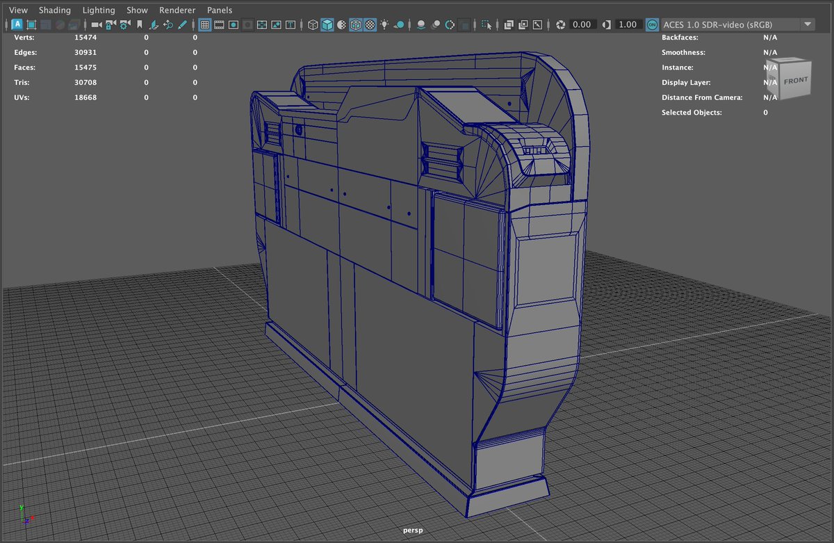The image size is (834, 543).
Task: Click the Gamma half-circle icon
Action: [607, 24]
